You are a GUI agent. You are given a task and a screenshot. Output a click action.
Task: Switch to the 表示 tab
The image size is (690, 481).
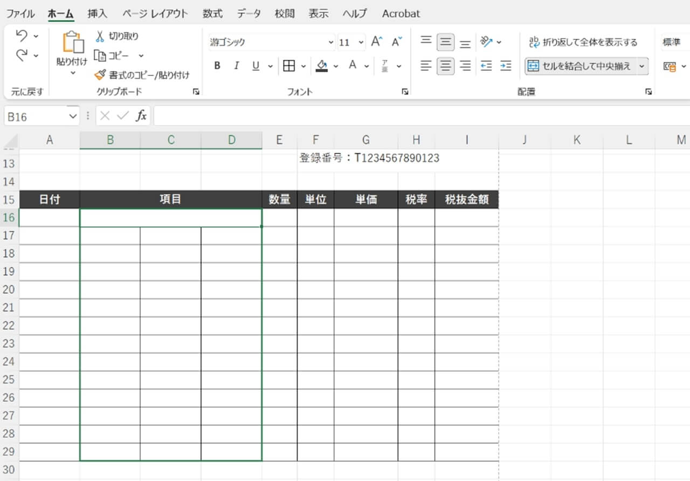click(319, 13)
